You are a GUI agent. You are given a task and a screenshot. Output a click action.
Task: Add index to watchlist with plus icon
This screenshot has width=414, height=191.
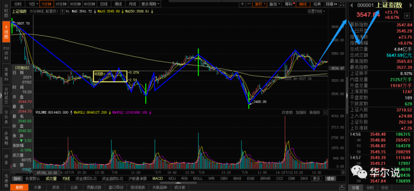(407, 15)
